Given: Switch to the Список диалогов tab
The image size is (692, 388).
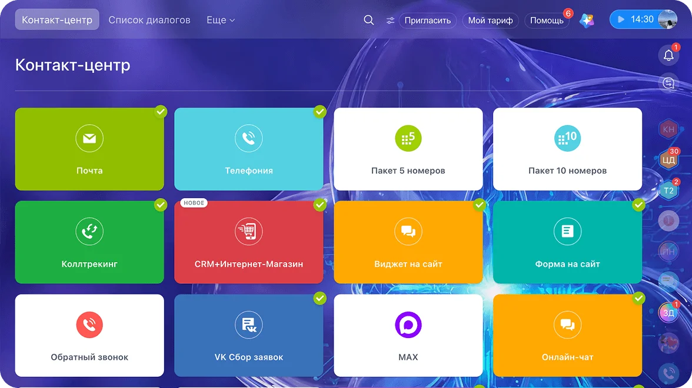Looking at the screenshot, I should 149,20.
